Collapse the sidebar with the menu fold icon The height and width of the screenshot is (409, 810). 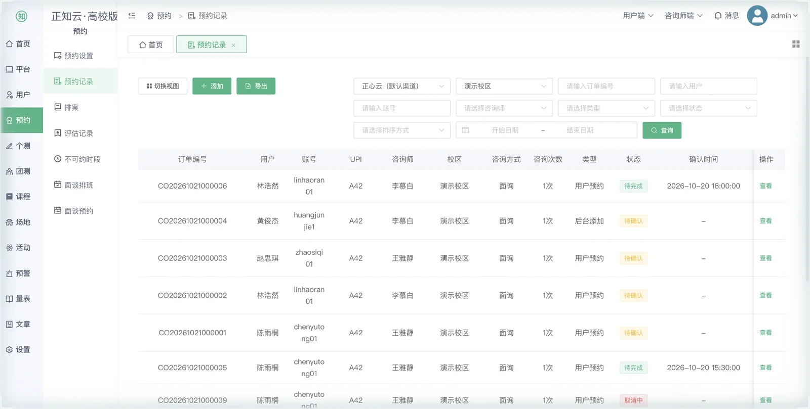(x=132, y=16)
